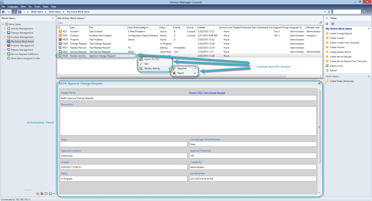Click the Back navigation arrow

(x=3, y=12)
